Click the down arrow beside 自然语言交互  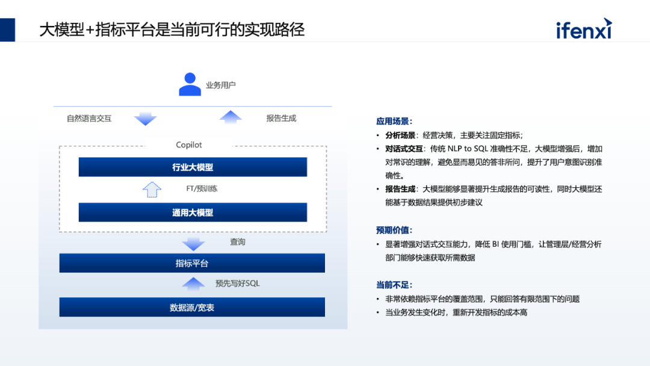(146, 119)
